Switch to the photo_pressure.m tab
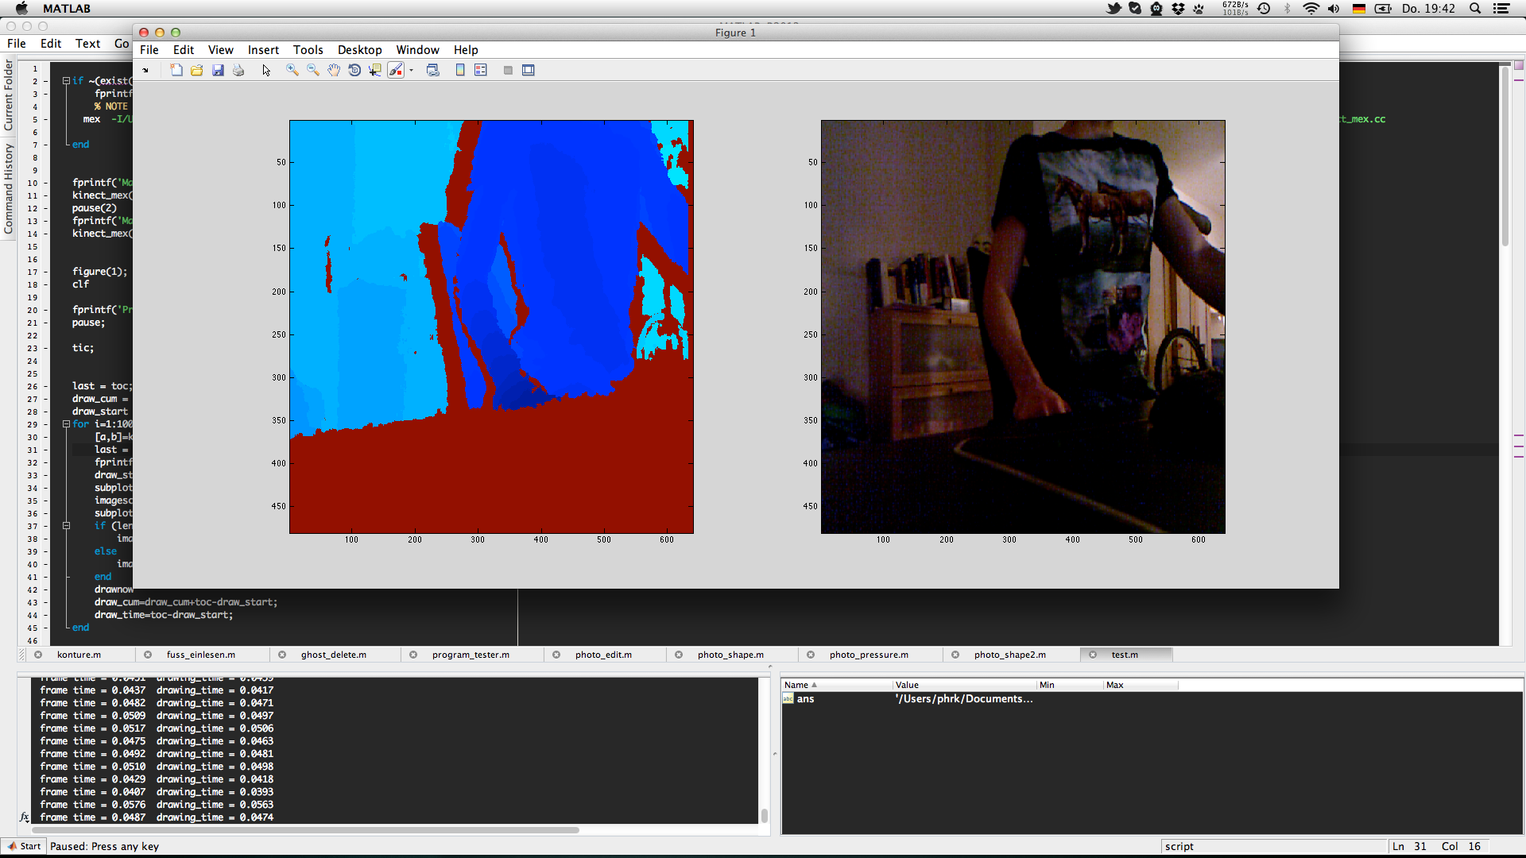Image resolution: width=1526 pixels, height=858 pixels. pos(869,655)
